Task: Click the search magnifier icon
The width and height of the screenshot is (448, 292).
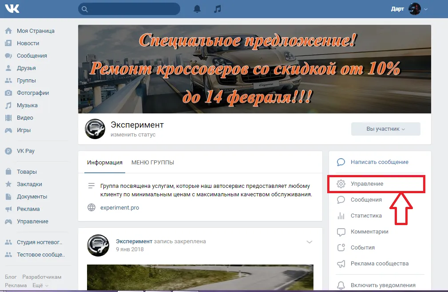Action: tap(84, 9)
